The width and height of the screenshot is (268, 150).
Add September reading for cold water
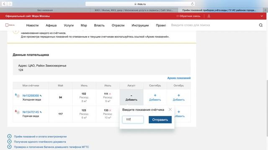click(155, 97)
